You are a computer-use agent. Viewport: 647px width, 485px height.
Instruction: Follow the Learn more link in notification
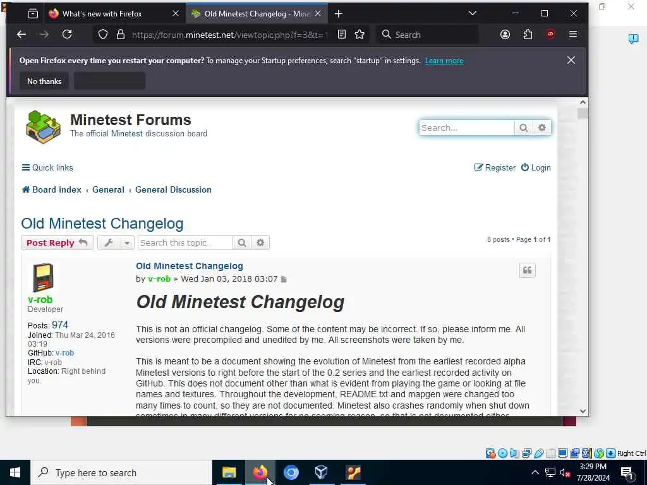[444, 61]
